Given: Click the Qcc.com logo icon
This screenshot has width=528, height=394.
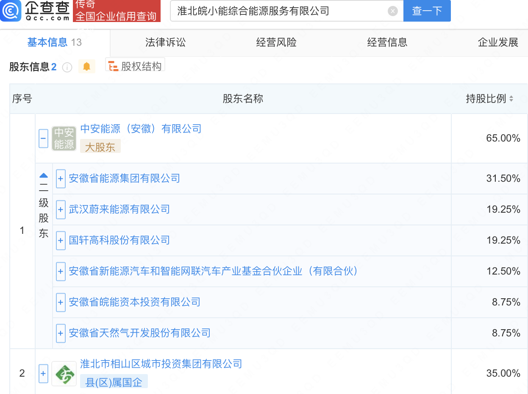Looking at the screenshot, I should point(11,11).
